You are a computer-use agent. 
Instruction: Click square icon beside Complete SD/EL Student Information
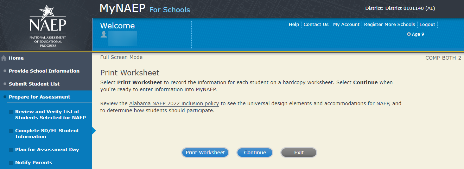pyautogui.click(x=11, y=131)
